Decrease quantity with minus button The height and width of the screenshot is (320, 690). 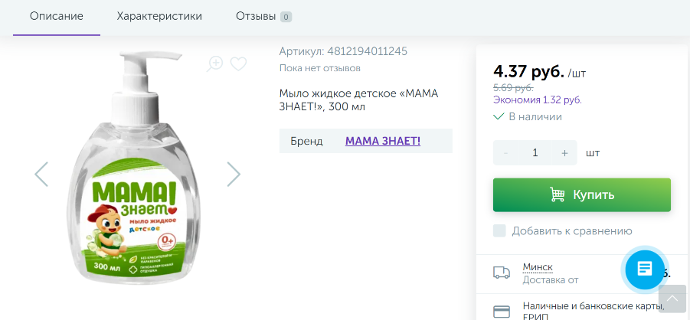click(x=506, y=153)
